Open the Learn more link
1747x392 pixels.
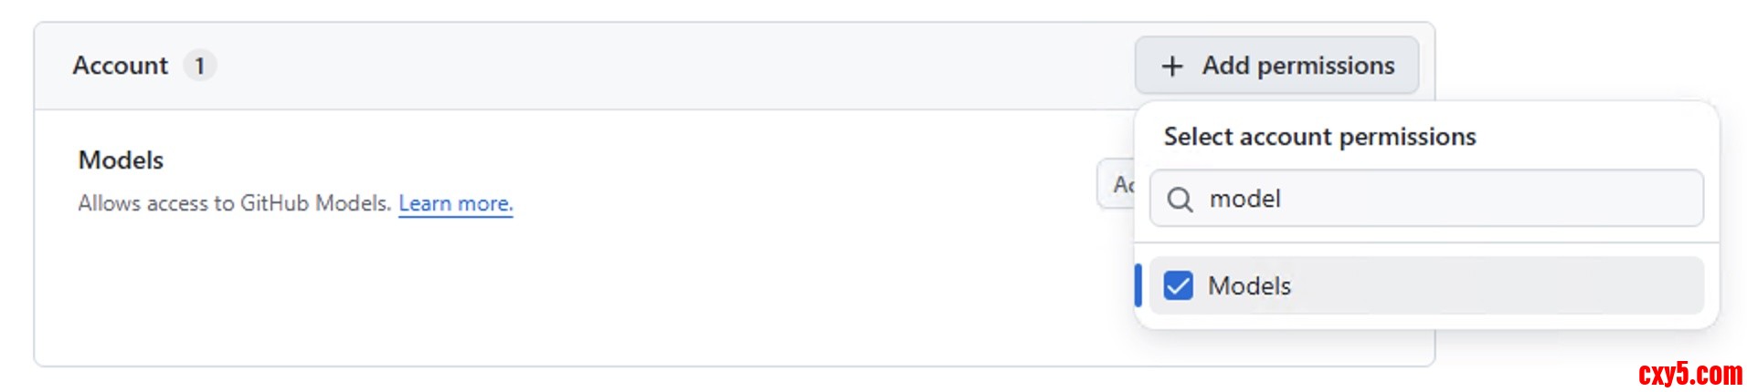(455, 203)
